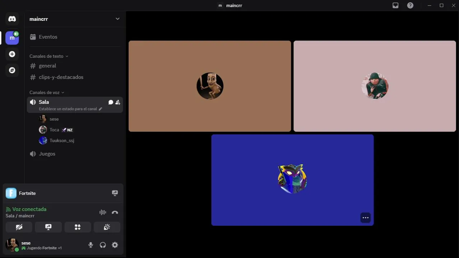This screenshot has width=459, height=258.
Task: Open the Explore servers compass icon
Action: pyautogui.click(x=12, y=70)
